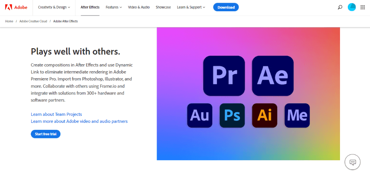This screenshot has height=173, width=370.
Task: Open the user profile avatar
Action: (x=352, y=7)
